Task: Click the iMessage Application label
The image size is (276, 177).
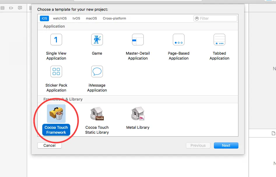Action: [97, 88]
